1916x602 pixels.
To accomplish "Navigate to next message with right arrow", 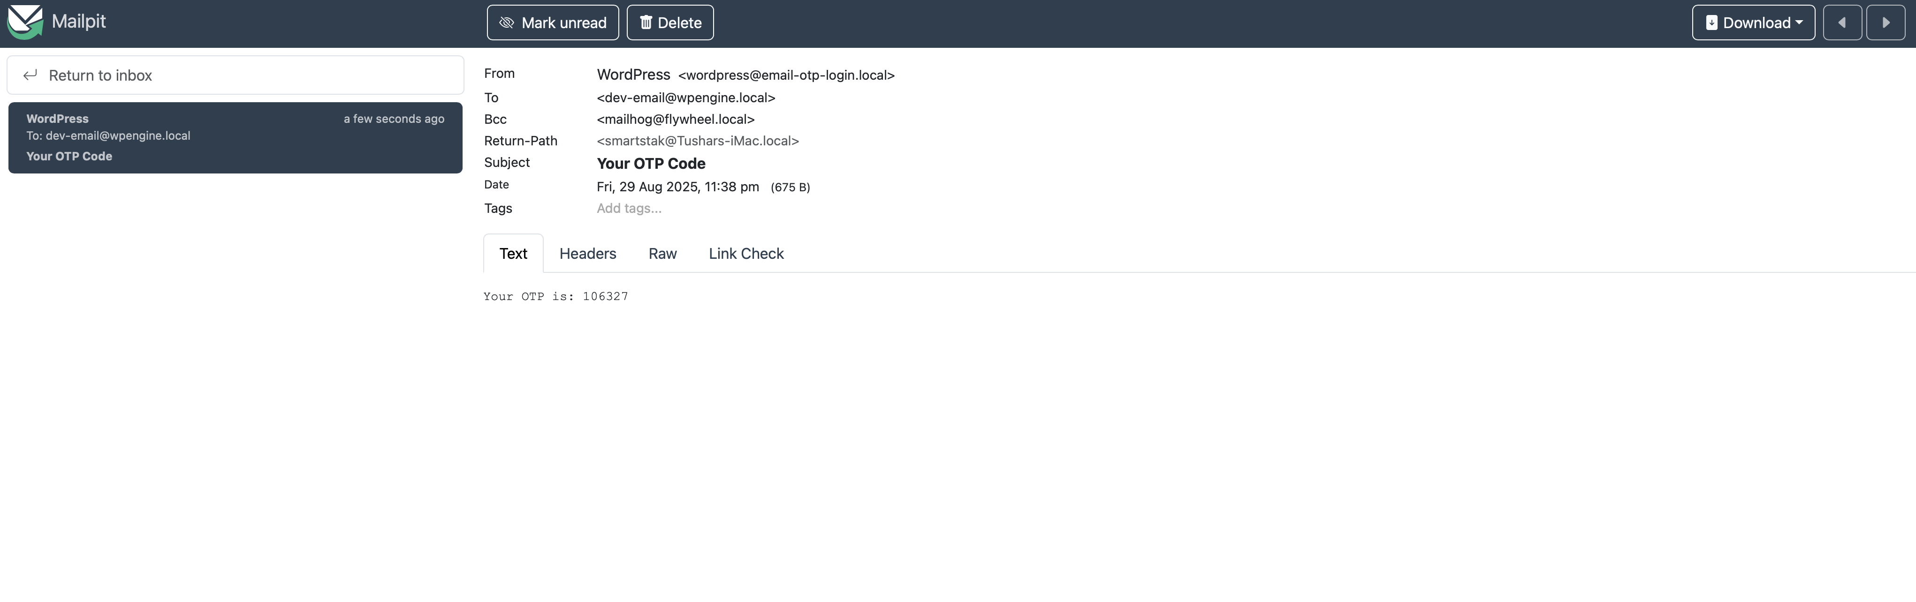I will pos(1886,23).
